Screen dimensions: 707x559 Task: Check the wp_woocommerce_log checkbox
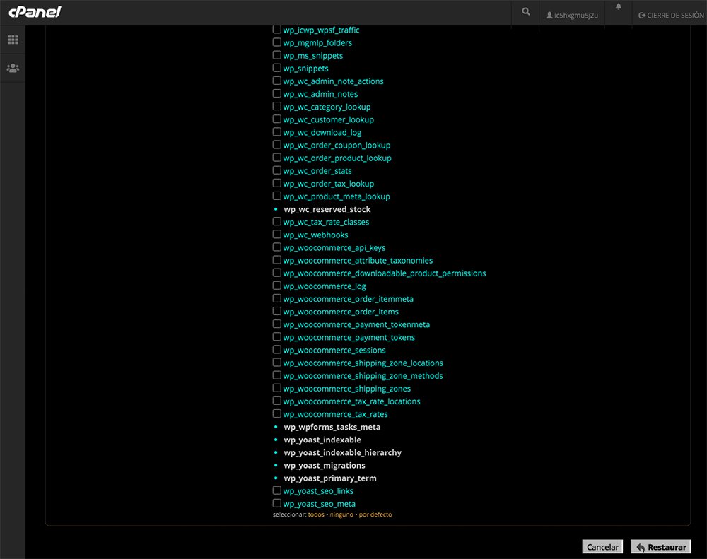pyautogui.click(x=277, y=286)
